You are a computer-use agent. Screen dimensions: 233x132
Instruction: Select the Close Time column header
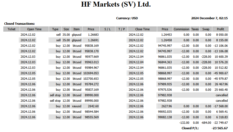(x=142, y=29)
